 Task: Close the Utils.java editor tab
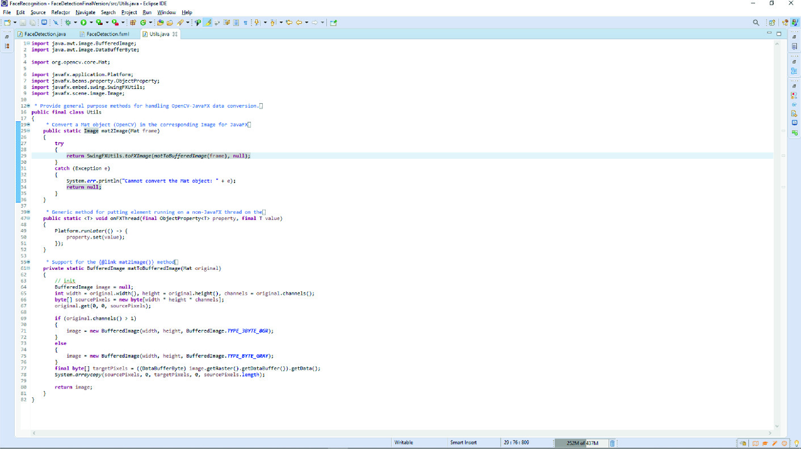coord(175,34)
